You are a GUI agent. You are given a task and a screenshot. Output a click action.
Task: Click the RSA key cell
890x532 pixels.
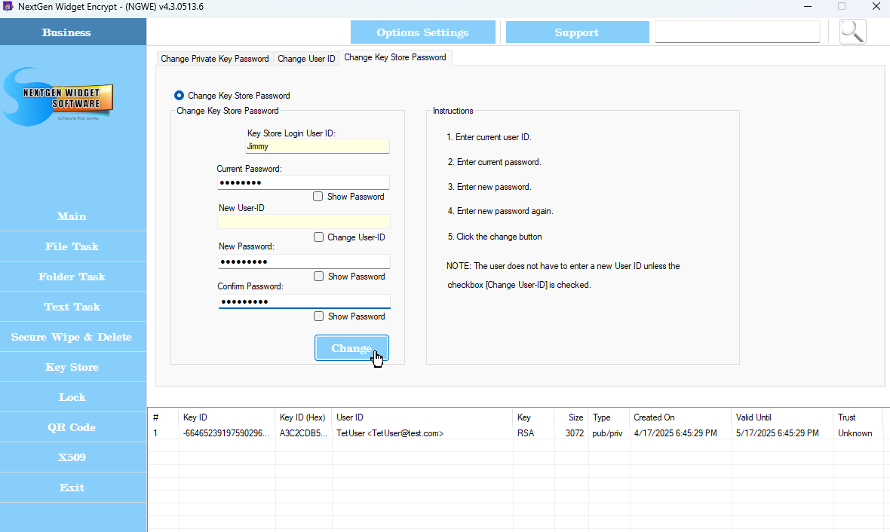click(x=533, y=433)
